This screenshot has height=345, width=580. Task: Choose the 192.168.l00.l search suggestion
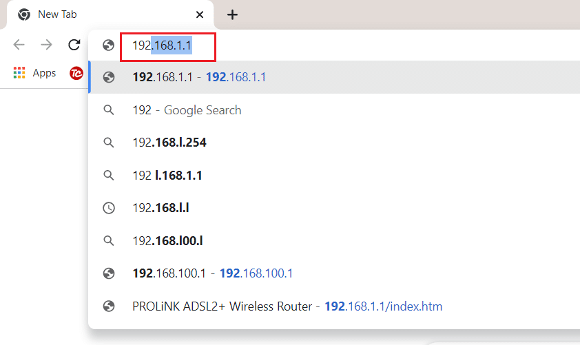point(167,241)
